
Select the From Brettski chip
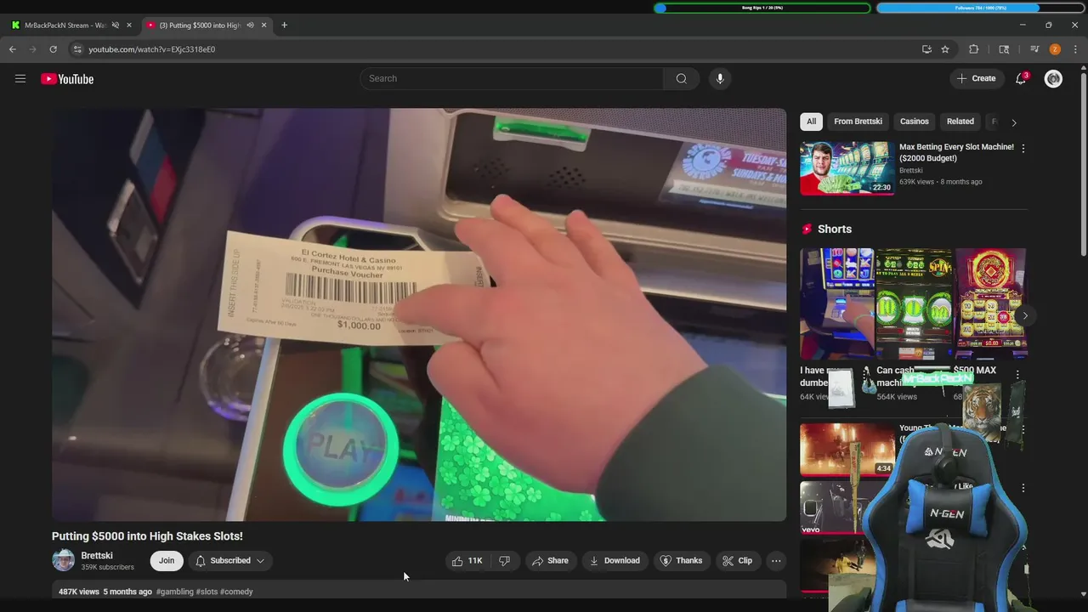tap(858, 122)
